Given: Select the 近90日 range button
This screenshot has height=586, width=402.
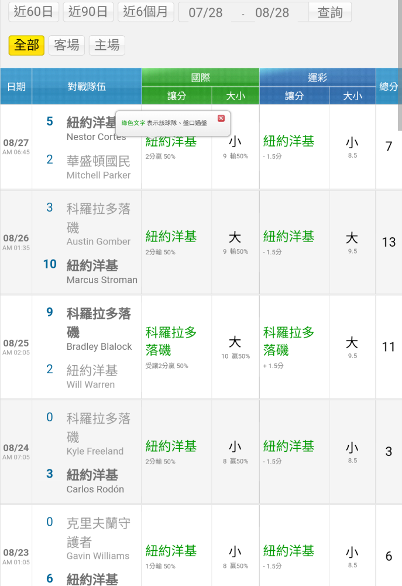Looking at the screenshot, I should [x=88, y=12].
